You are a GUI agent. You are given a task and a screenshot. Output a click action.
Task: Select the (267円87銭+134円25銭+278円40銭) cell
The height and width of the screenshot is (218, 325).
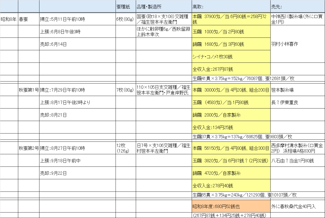click(x=231, y=215)
